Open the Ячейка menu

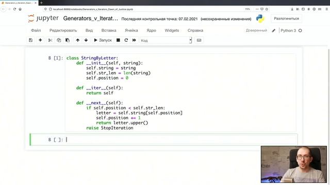pyautogui.click(x=131, y=30)
